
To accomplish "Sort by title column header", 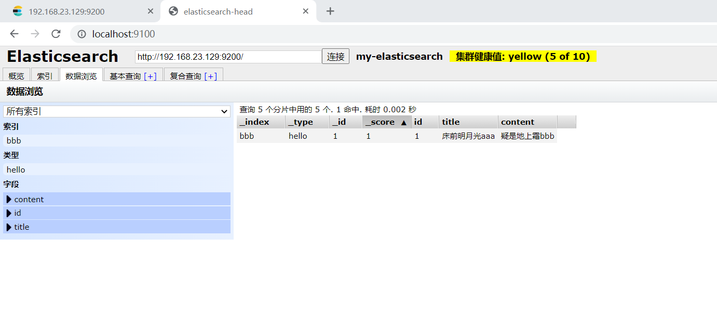I will (x=468, y=122).
